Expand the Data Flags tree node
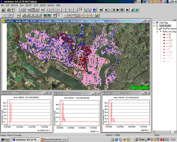This screenshot has height=142, width=177. (x=154, y=22)
